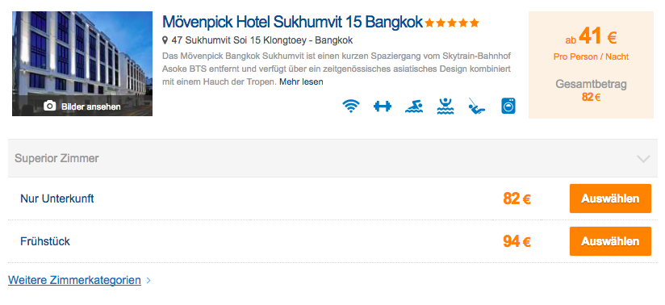Screen dimensions: 665x305
Task: Click the washing machine laundry icon
Action: pyautogui.click(x=508, y=106)
